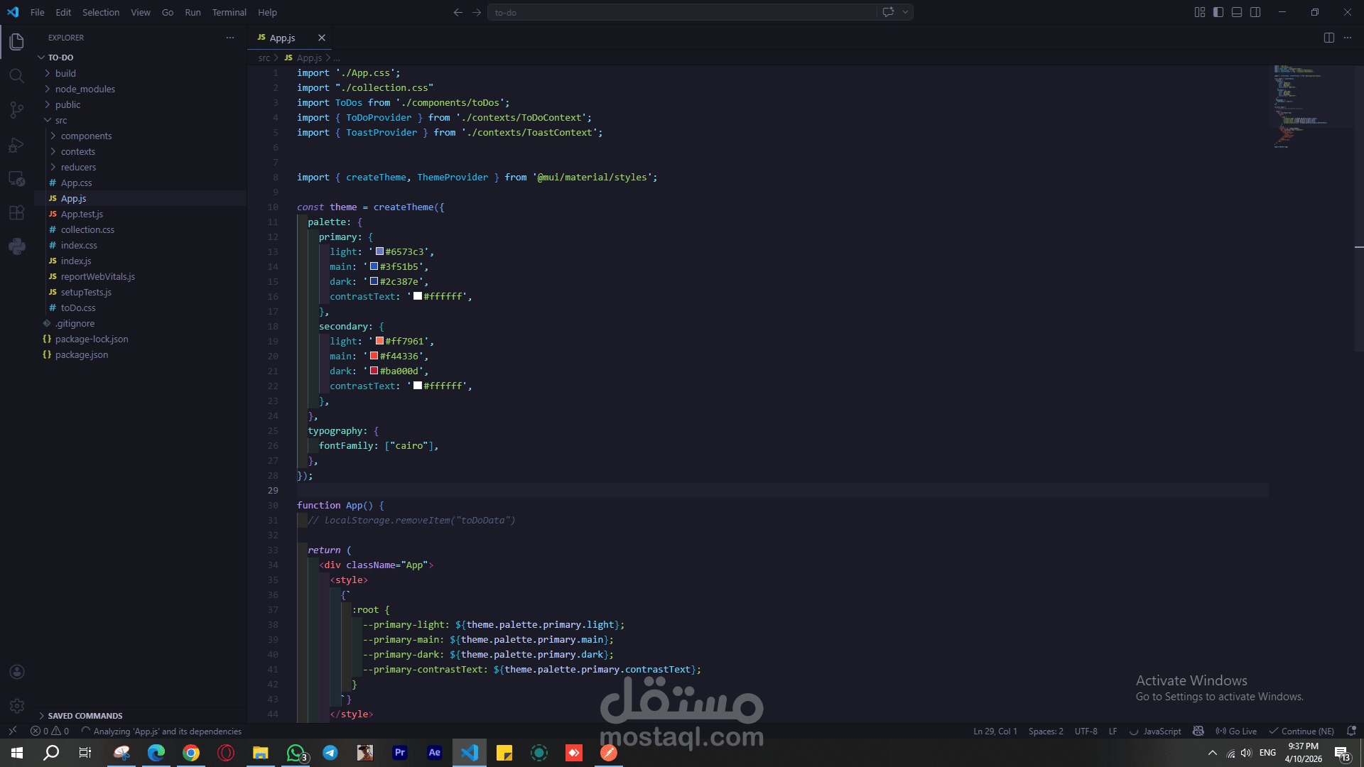Expand the SAVED COMMANDS section
The width and height of the screenshot is (1364, 767).
tap(85, 715)
